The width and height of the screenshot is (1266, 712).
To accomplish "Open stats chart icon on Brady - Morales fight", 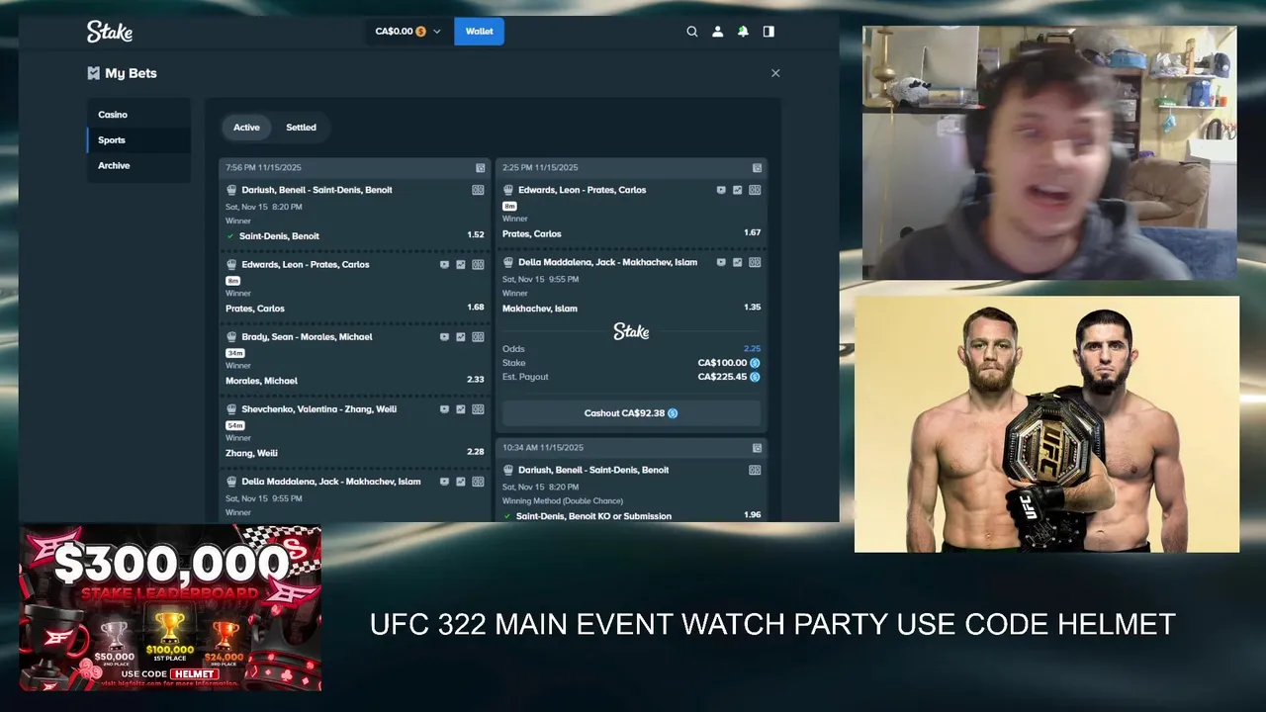I will click(x=461, y=337).
